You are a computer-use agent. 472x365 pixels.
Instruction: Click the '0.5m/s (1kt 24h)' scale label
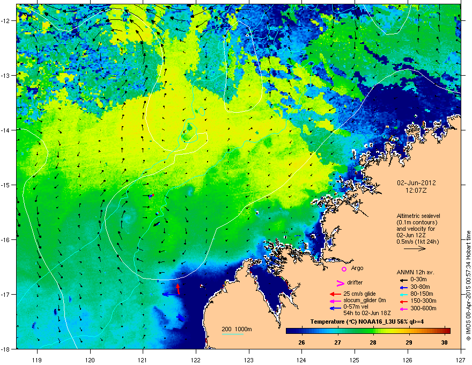click(x=418, y=242)
